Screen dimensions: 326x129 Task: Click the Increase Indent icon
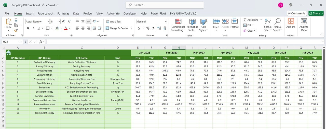(x=100, y=28)
